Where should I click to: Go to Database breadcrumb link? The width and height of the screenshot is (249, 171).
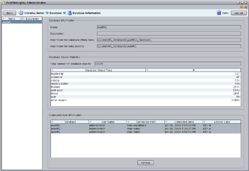pyautogui.click(x=56, y=13)
